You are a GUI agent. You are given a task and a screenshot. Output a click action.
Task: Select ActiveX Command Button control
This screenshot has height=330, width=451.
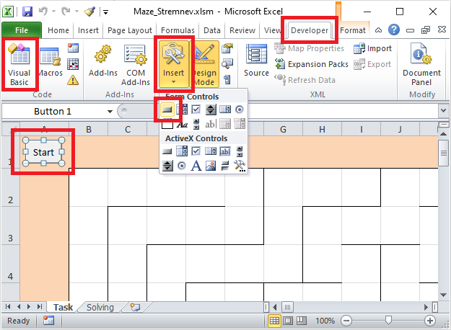[167, 151]
